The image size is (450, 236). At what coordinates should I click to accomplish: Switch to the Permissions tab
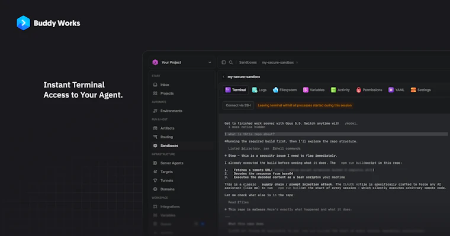(369, 90)
